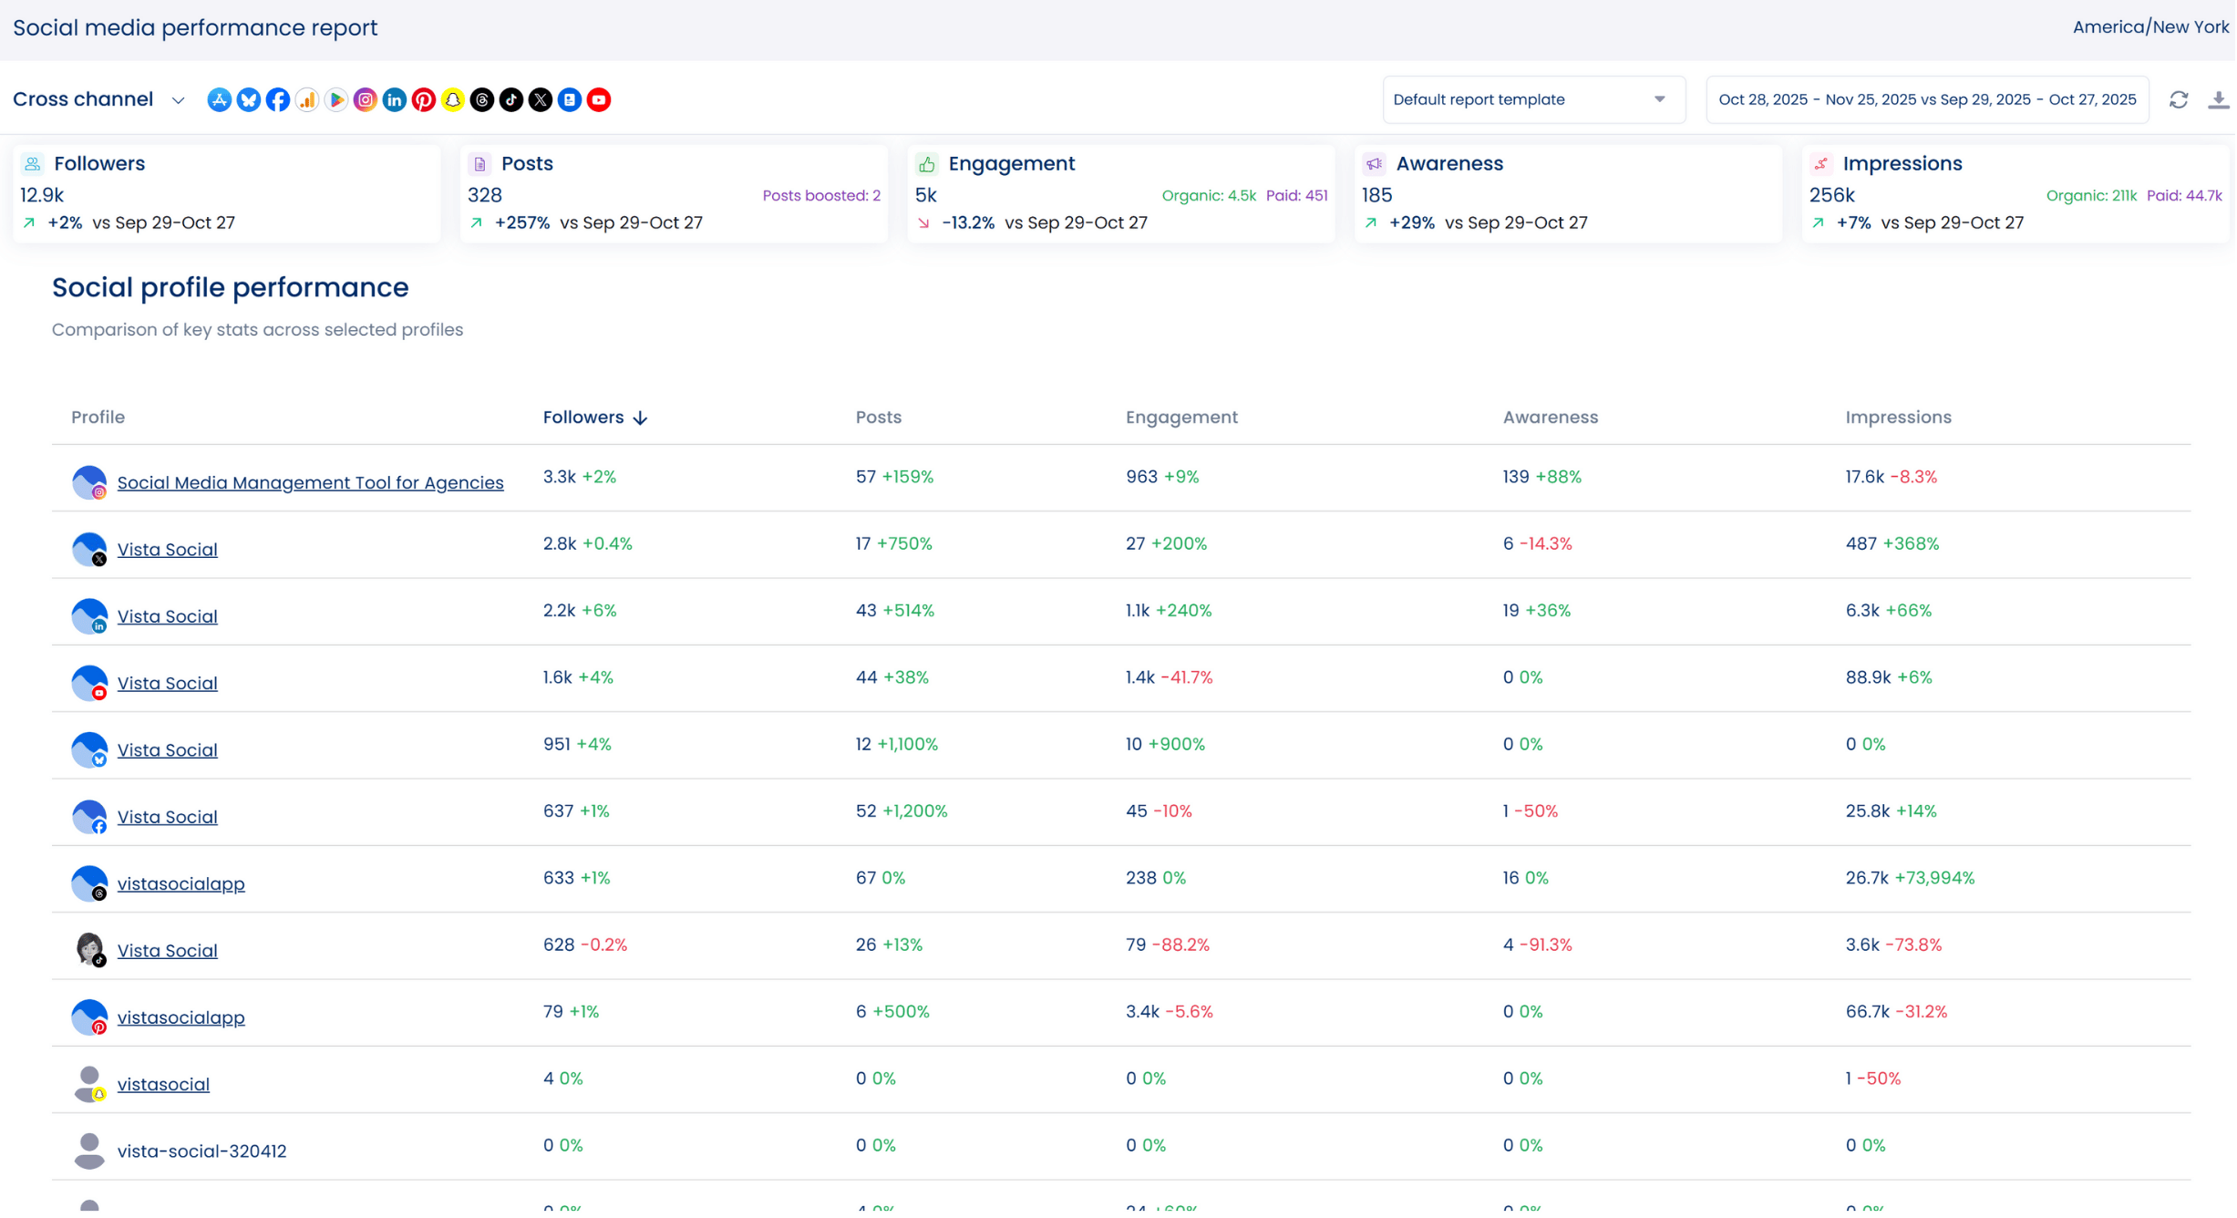Refresh the report data
2237x1218 pixels.
(x=2180, y=100)
